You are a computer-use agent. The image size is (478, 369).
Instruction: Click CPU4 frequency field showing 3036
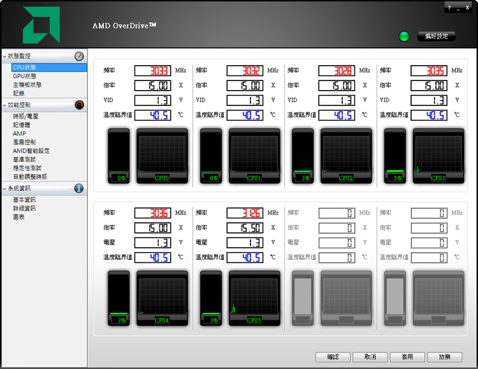(153, 213)
